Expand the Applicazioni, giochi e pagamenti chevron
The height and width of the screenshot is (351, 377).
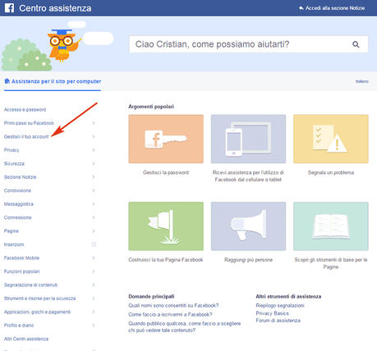tap(94, 312)
